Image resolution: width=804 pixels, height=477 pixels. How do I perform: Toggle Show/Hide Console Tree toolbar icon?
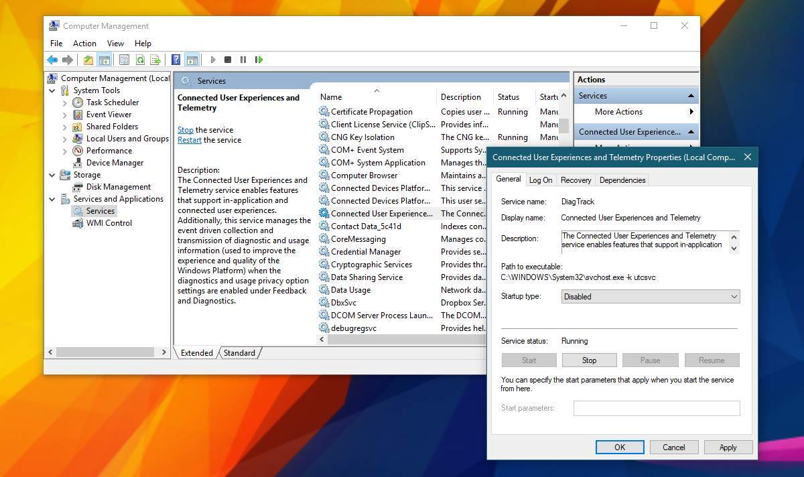(x=104, y=60)
